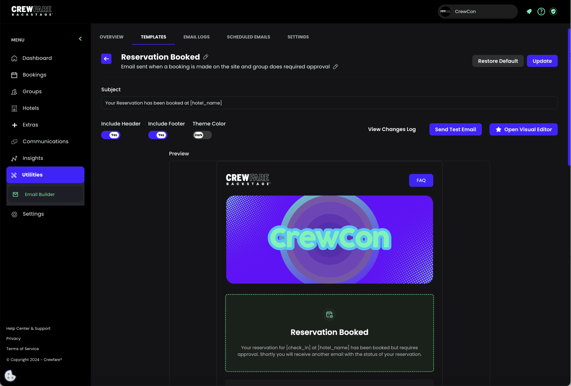Screen dimensions: 571x386
Task: Edit the template description pencil icon
Action: 335,67
